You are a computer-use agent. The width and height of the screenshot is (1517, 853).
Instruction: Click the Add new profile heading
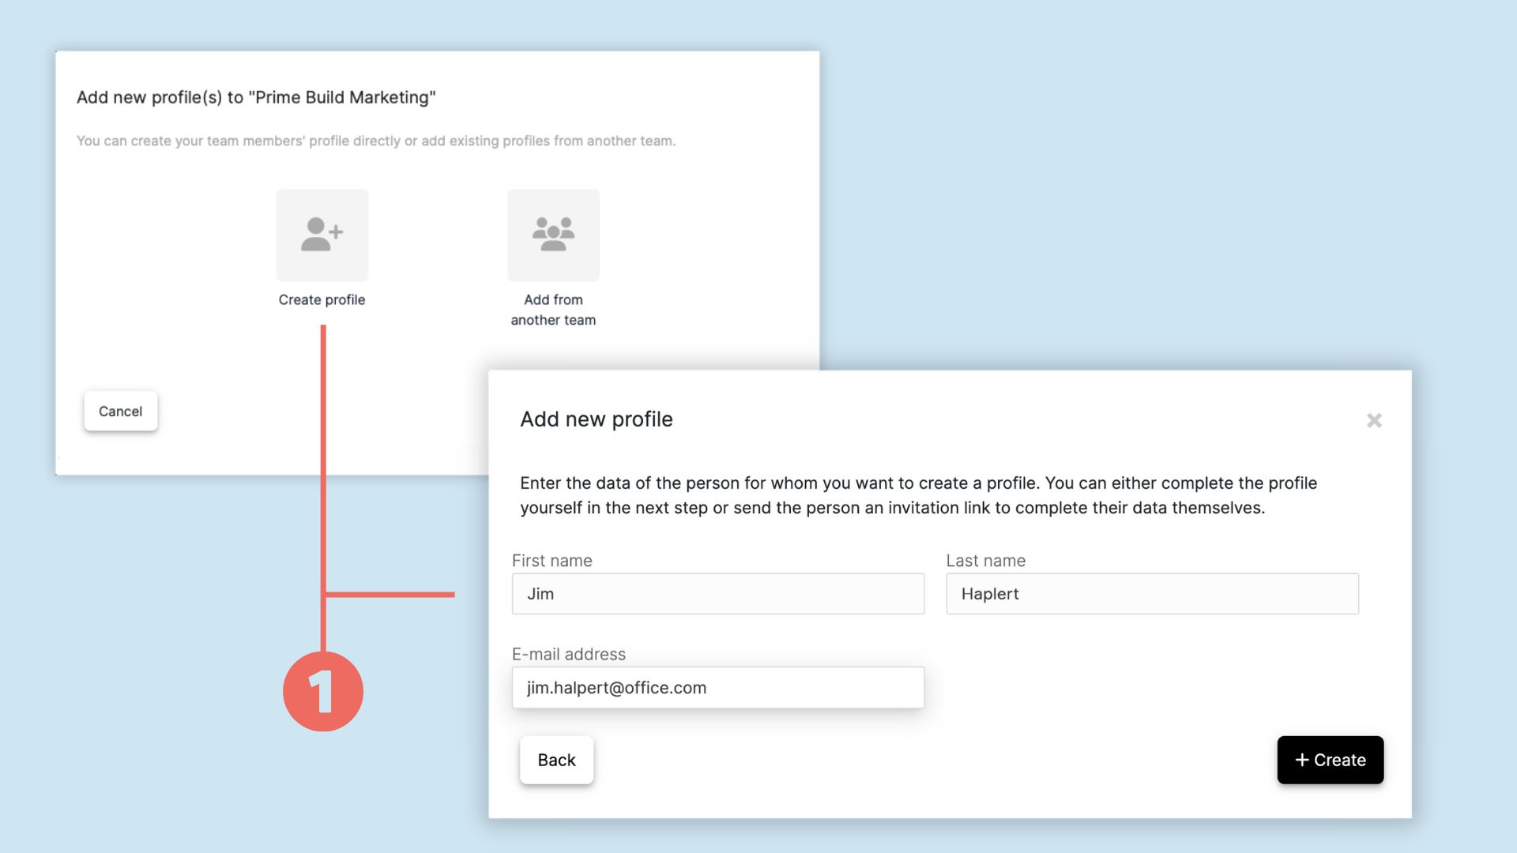pos(597,419)
